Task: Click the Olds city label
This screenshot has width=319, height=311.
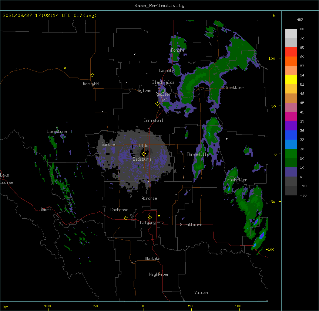Action: pos(144,146)
